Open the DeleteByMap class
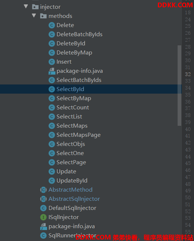 coord(74,53)
